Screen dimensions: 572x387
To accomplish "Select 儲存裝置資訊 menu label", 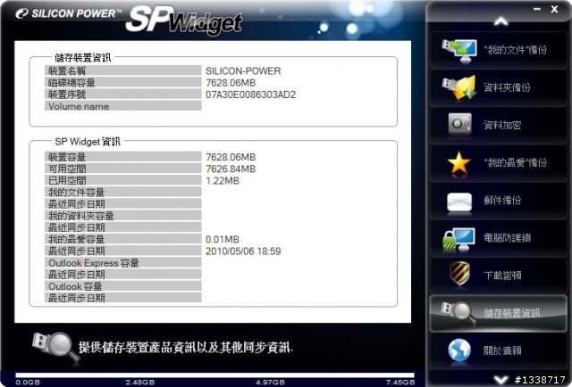I will pyautogui.click(x=512, y=313).
